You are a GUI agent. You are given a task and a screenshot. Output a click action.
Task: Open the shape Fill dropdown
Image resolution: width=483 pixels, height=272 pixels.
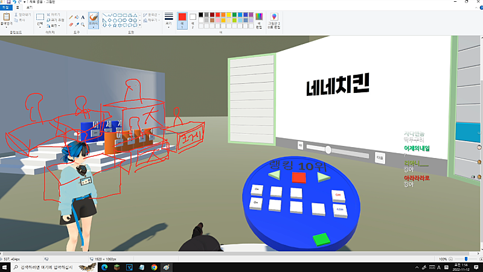[x=152, y=20]
